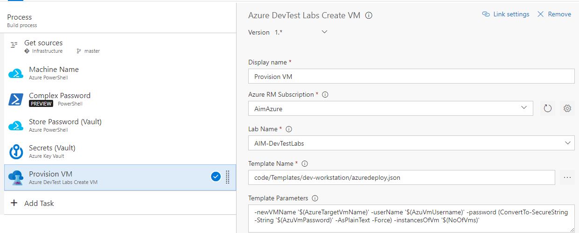The height and width of the screenshot is (233, 579).
Task: Click the Secrets (Vault) Key Vault icon
Action: (x=16, y=152)
